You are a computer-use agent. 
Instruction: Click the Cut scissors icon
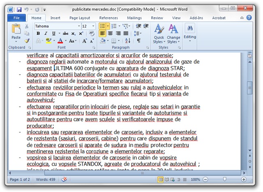pyautogui.click(x=27, y=26)
